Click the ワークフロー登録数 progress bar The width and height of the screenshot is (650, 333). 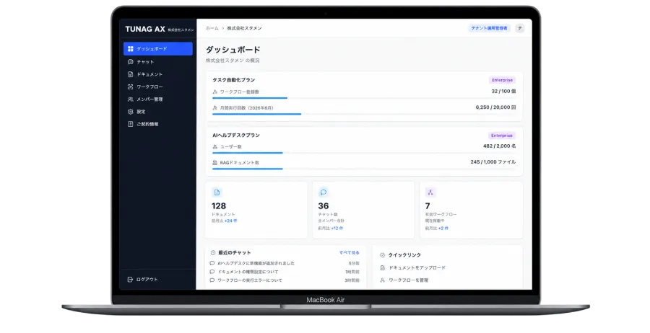click(364, 98)
